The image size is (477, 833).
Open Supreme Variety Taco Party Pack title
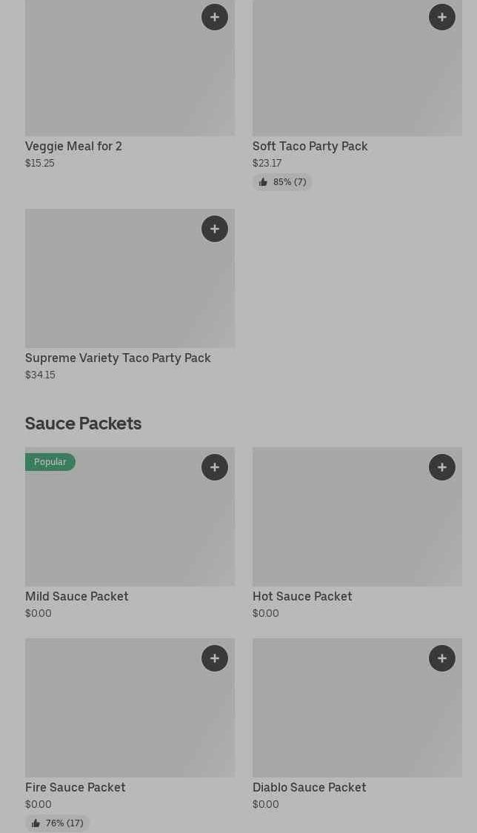[x=118, y=358]
